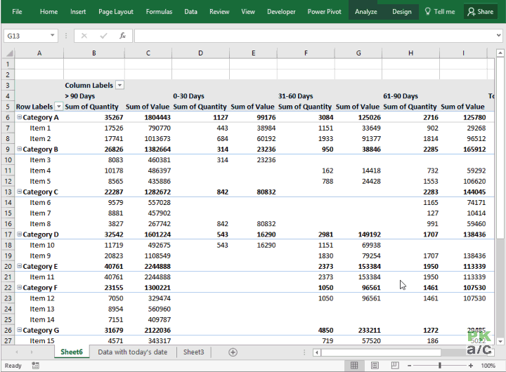Image resolution: width=506 pixels, height=372 pixels.
Task: Select row 13 header
Action: pyautogui.click(x=8, y=192)
